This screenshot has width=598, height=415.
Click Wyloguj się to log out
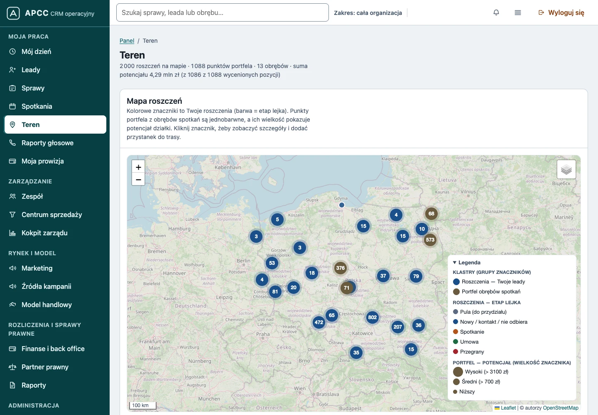pos(561,12)
